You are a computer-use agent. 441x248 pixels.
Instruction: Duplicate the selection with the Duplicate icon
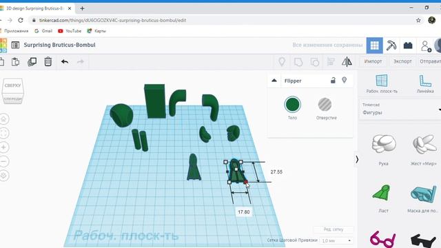pyautogui.click(x=32, y=61)
